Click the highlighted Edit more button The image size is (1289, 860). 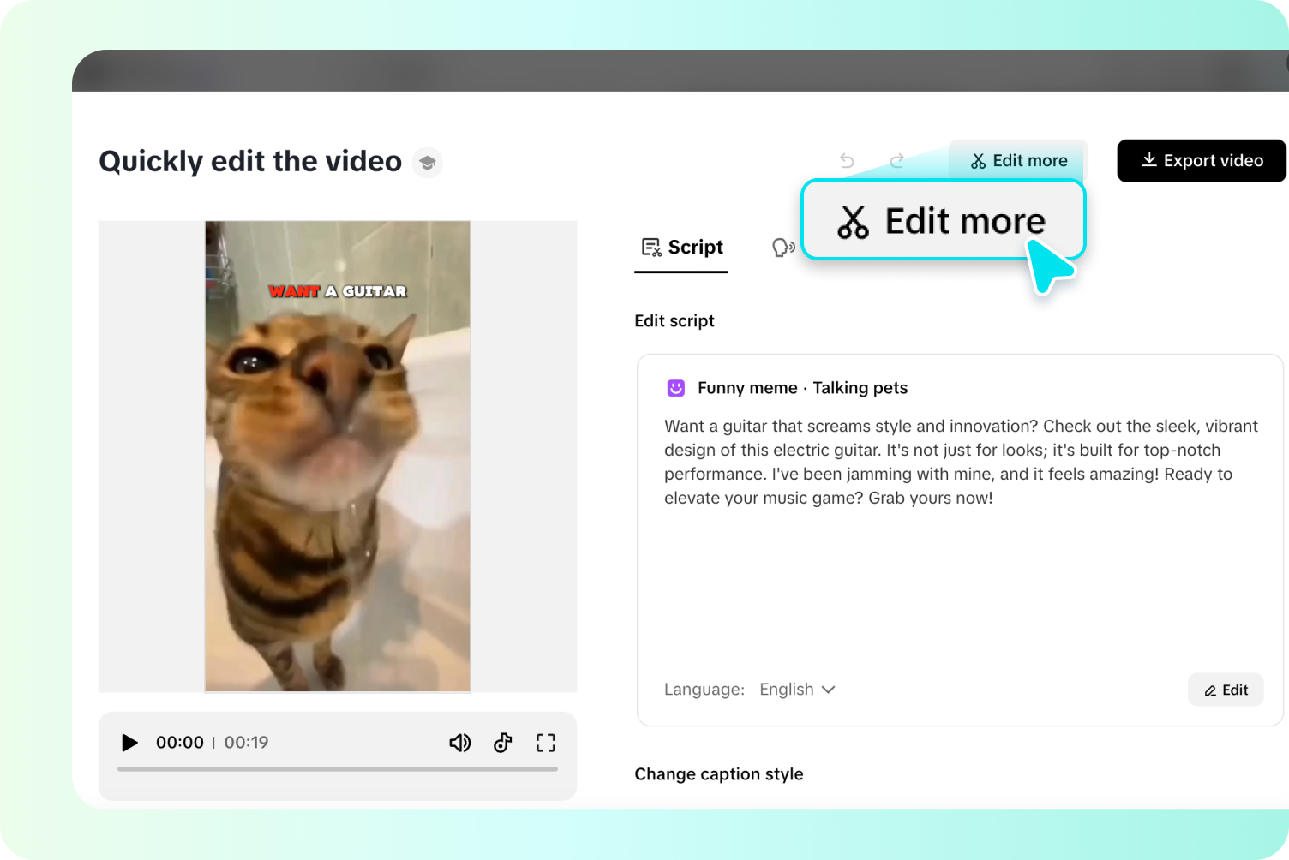(943, 220)
